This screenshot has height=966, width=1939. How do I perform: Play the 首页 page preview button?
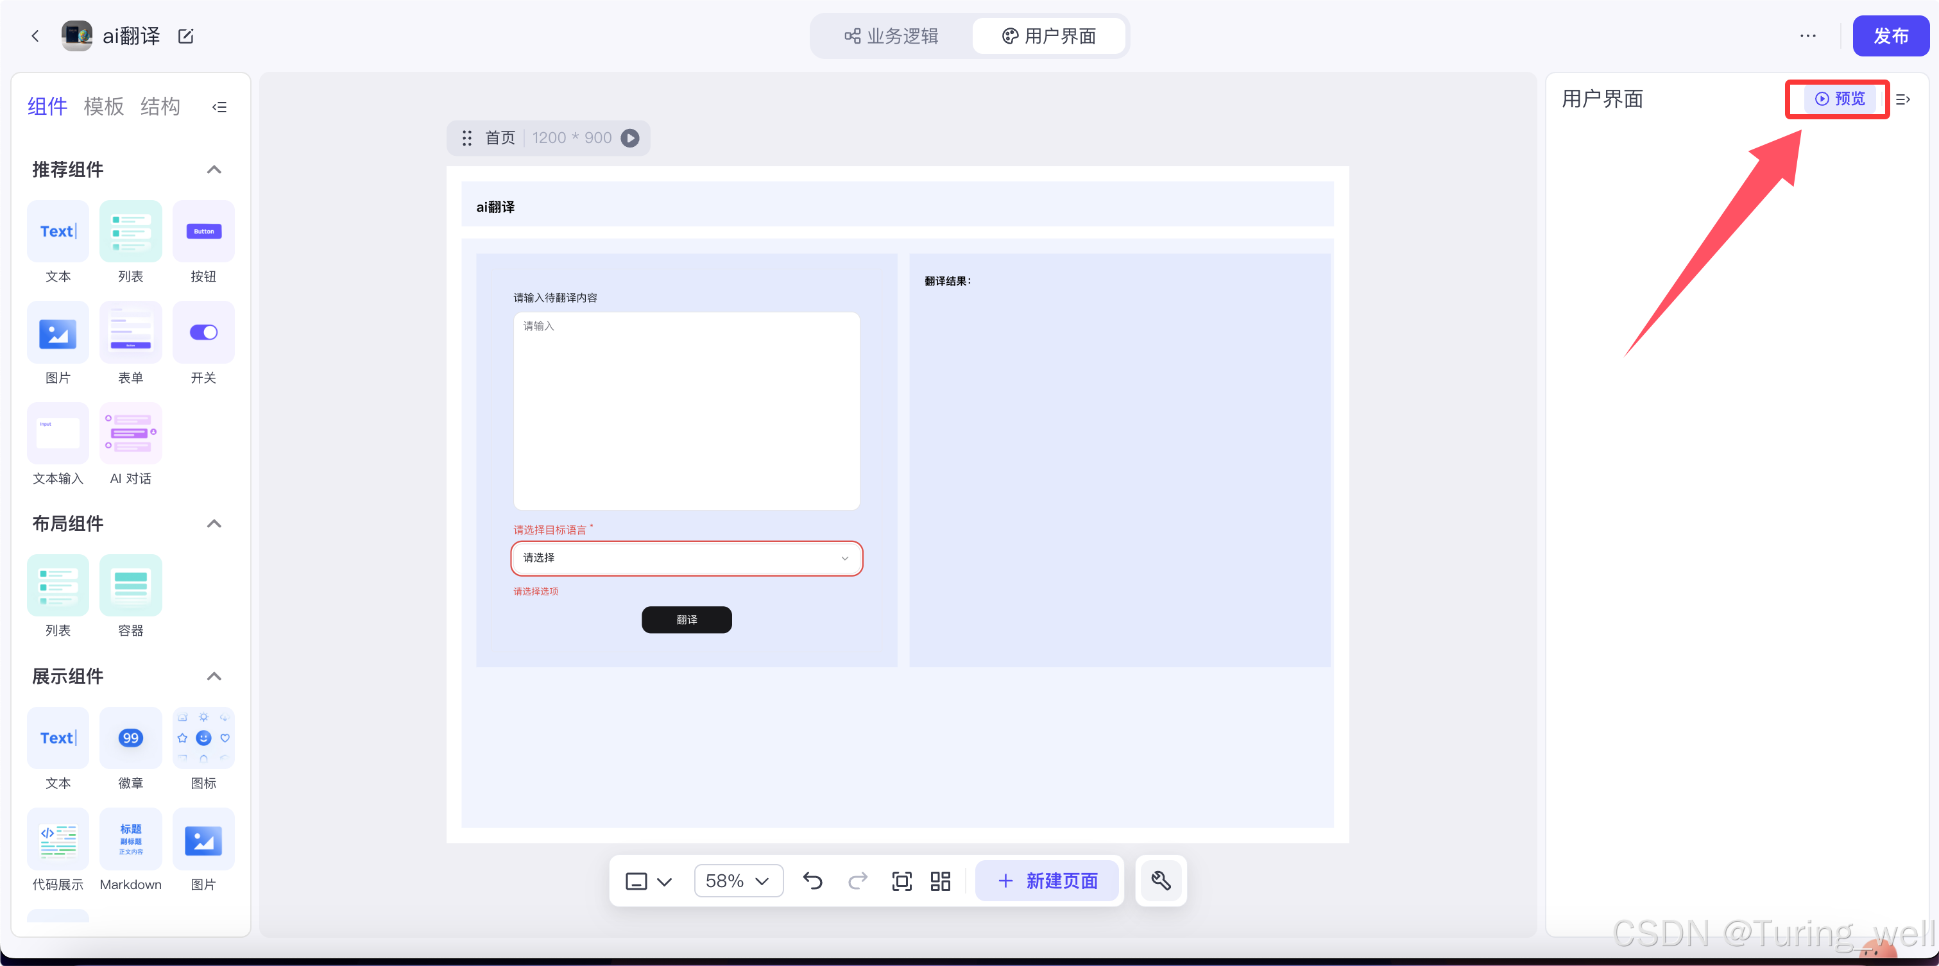pos(630,139)
